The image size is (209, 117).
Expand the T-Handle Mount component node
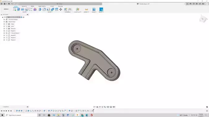point(4,33)
